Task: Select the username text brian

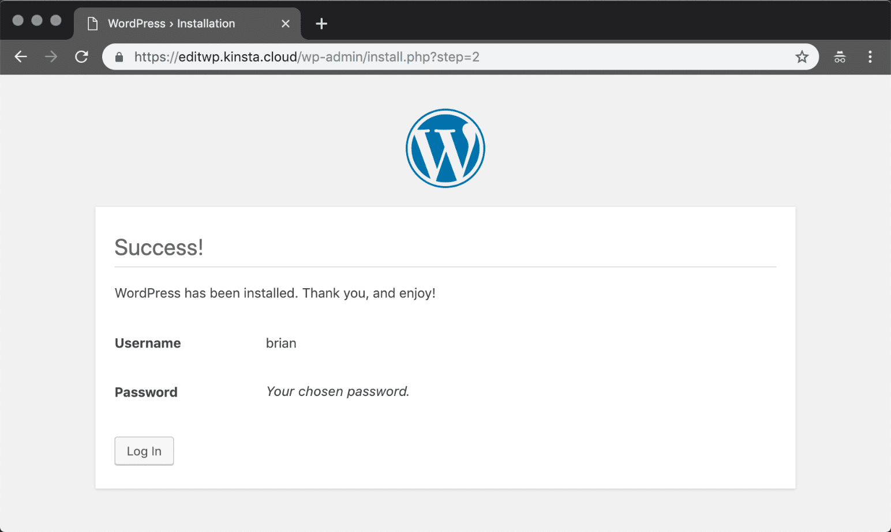Action: (x=281, y=343)
